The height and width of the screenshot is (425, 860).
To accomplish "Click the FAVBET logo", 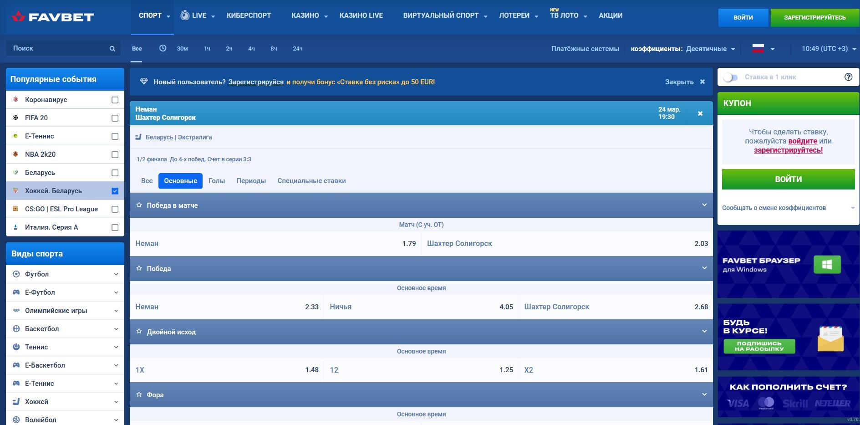I will 53,17.
